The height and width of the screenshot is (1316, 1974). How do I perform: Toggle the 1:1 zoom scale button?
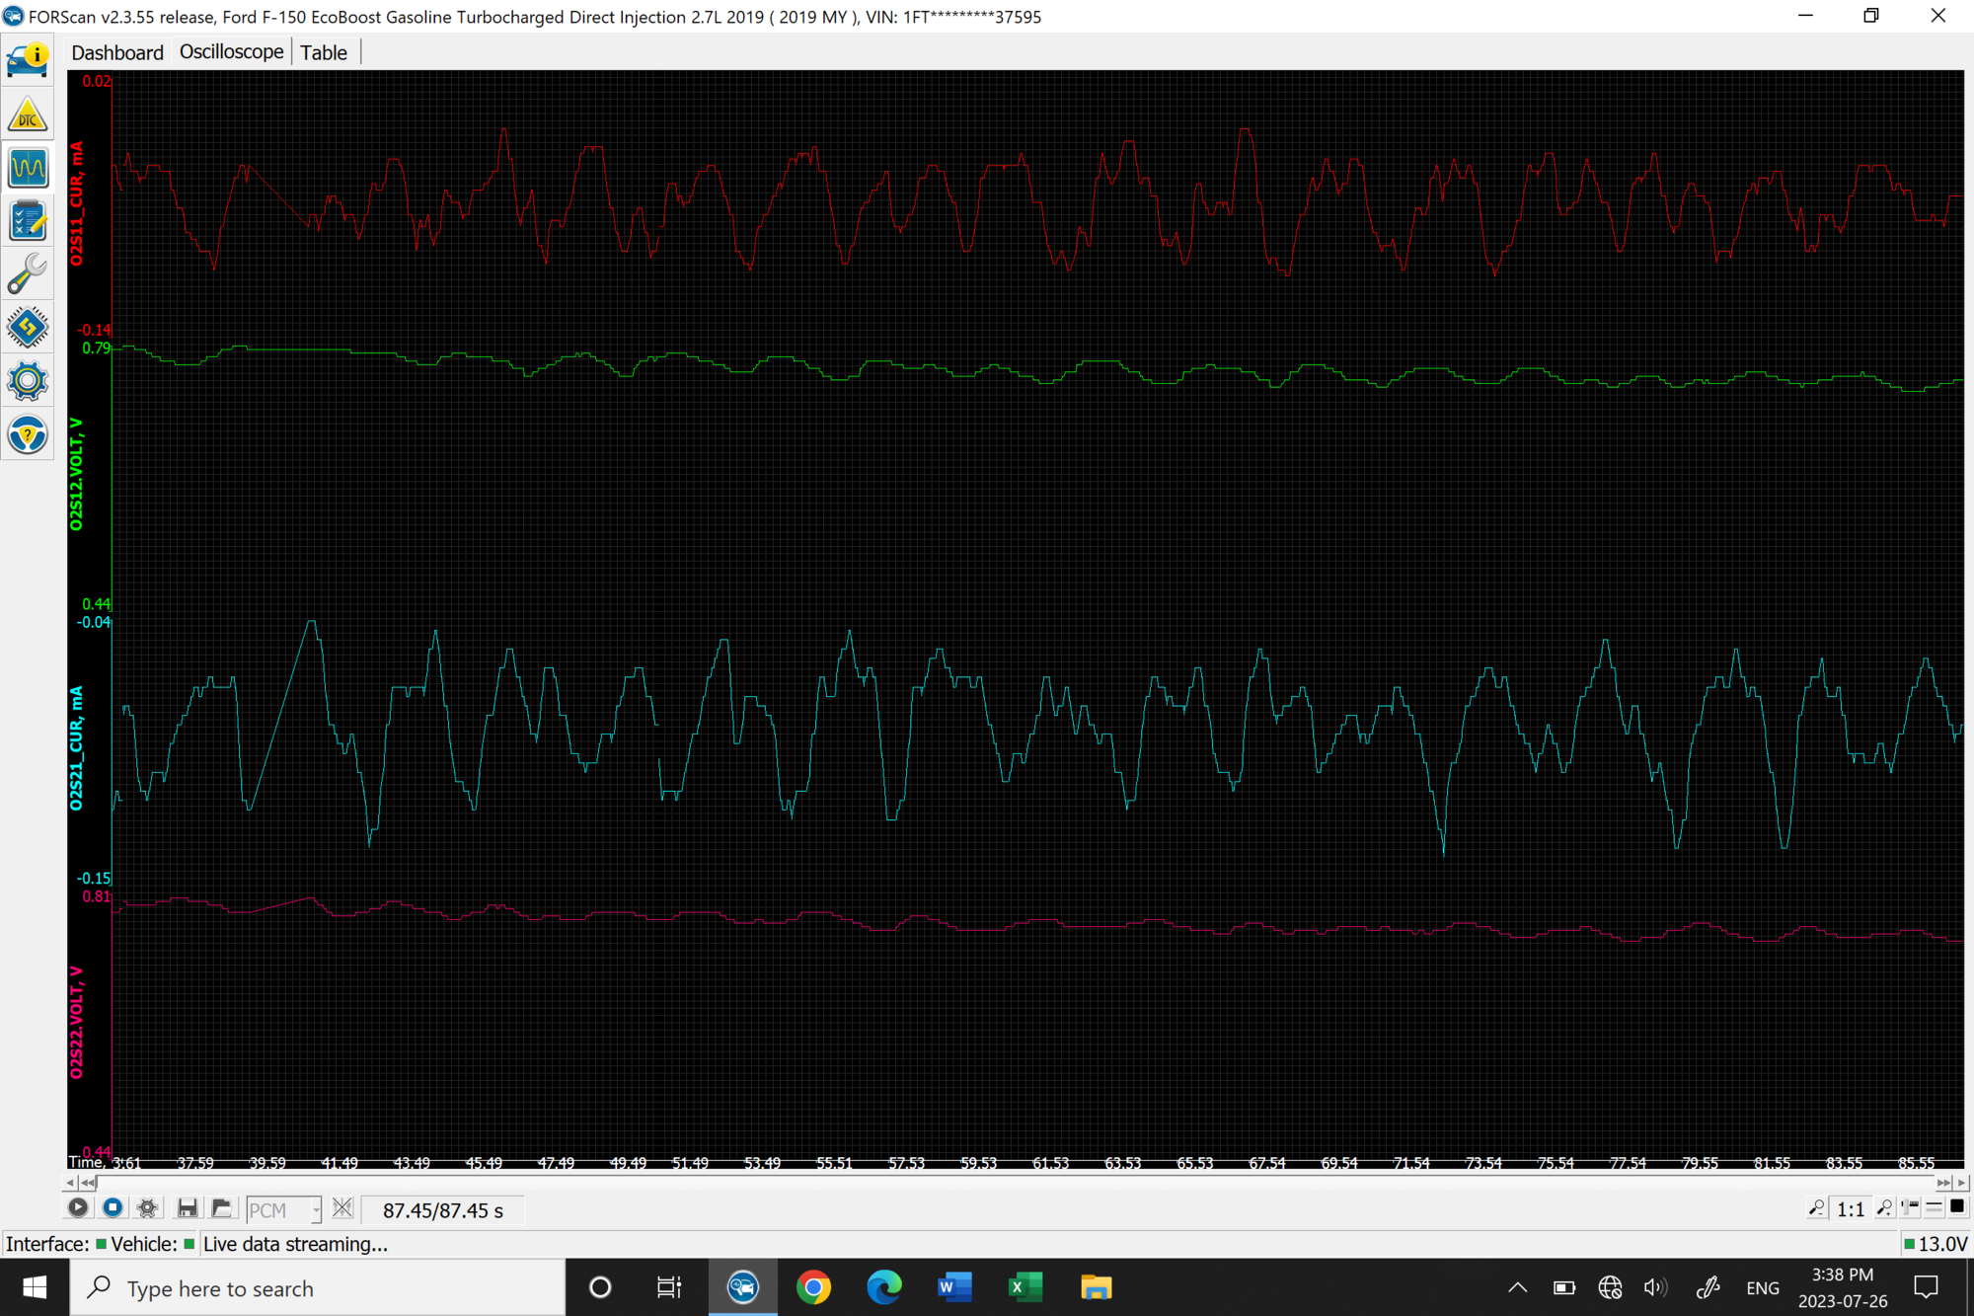[x=1851, y=1208]
